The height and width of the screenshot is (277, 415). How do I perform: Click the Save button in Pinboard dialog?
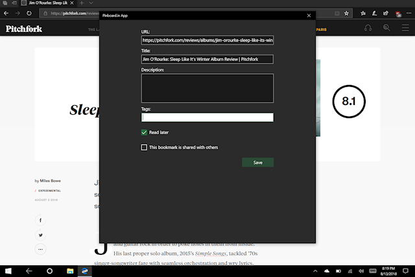[x=257, y=162]
